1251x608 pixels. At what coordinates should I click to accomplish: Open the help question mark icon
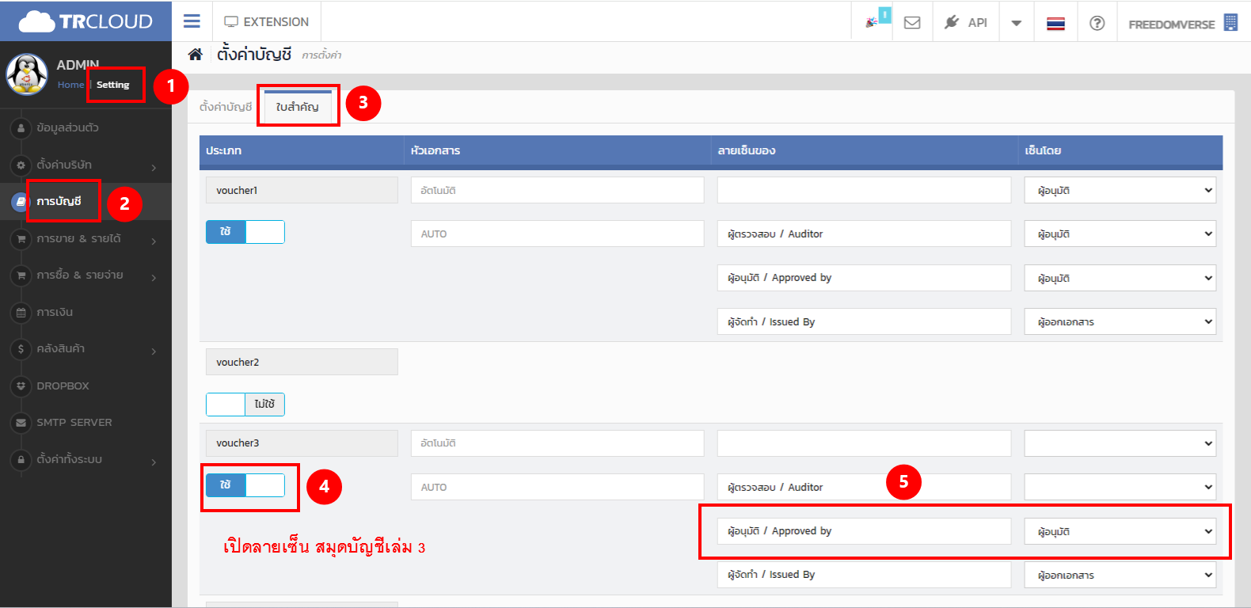click(1097, 23)
